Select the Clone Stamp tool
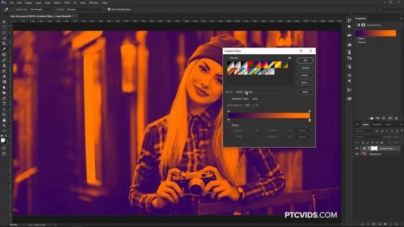The height and width of the screenshot is (227, 404). point(4,66)
